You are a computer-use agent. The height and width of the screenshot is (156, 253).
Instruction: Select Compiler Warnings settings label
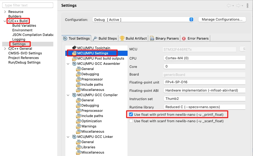coord(89,126)
